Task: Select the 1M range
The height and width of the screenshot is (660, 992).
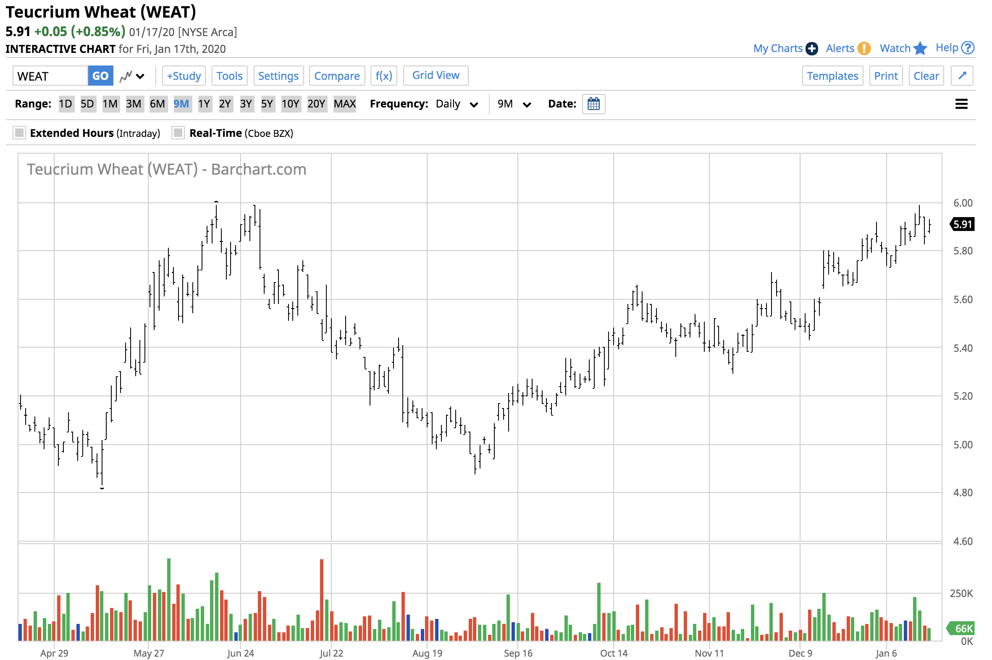Action: [110, 104]
